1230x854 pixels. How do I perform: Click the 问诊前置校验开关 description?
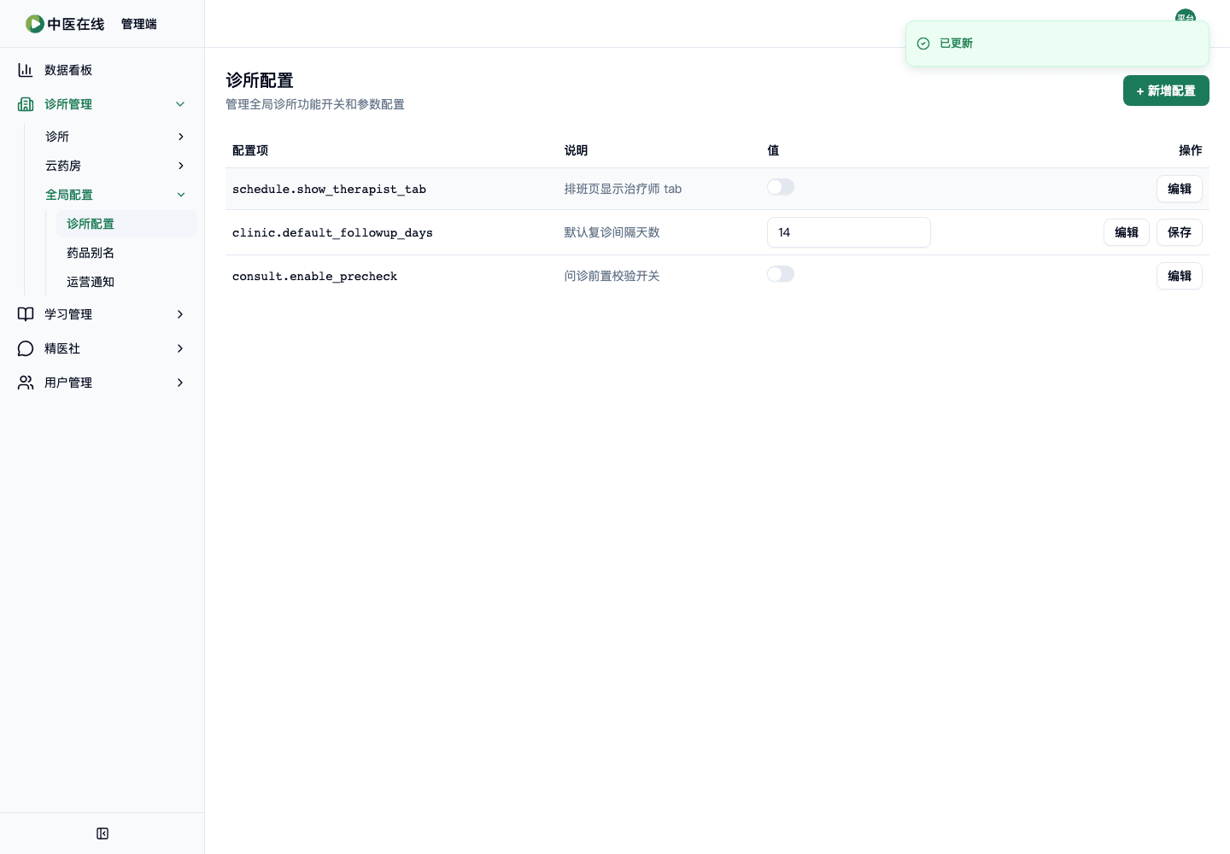[x=612, y=276]
